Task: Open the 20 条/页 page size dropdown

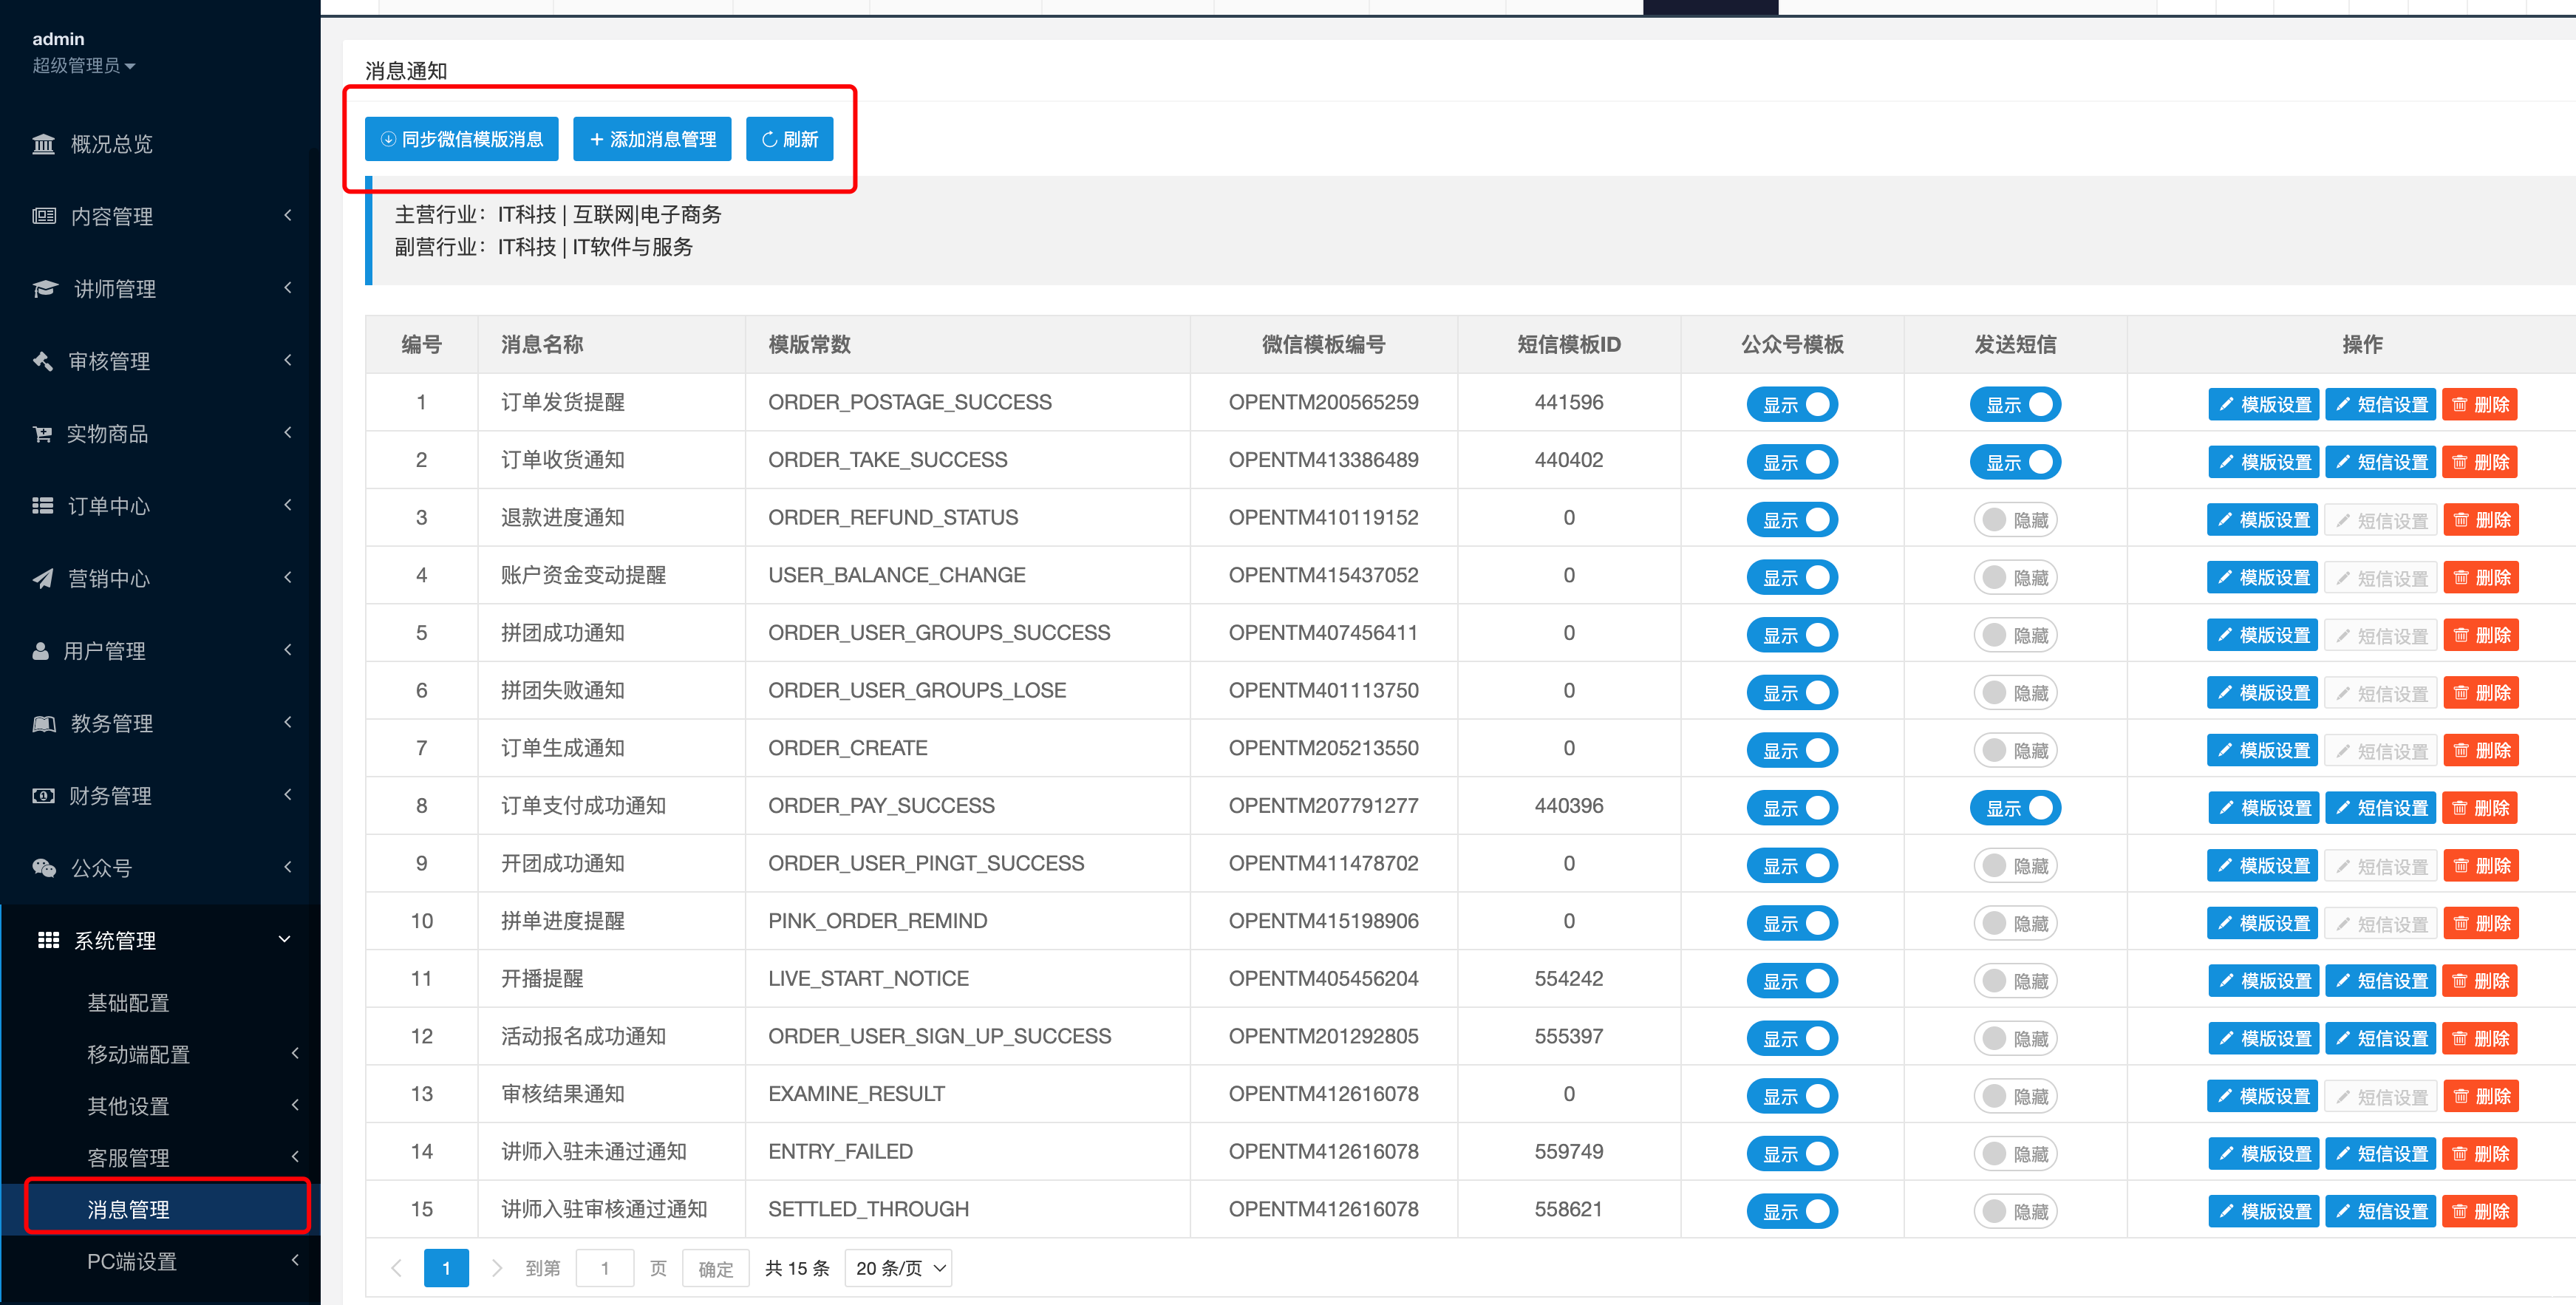Action: (898, 1268)
